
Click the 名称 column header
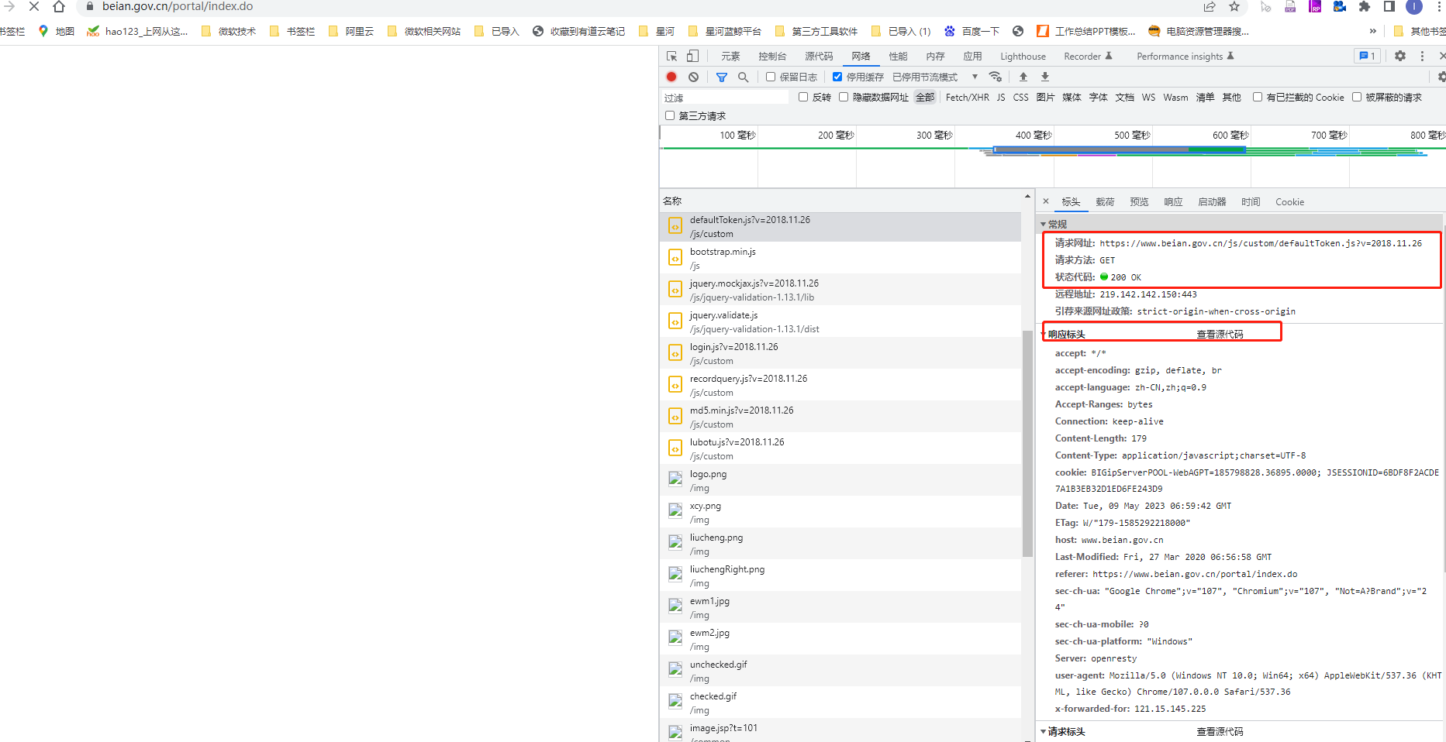click(x=840, y=201)
